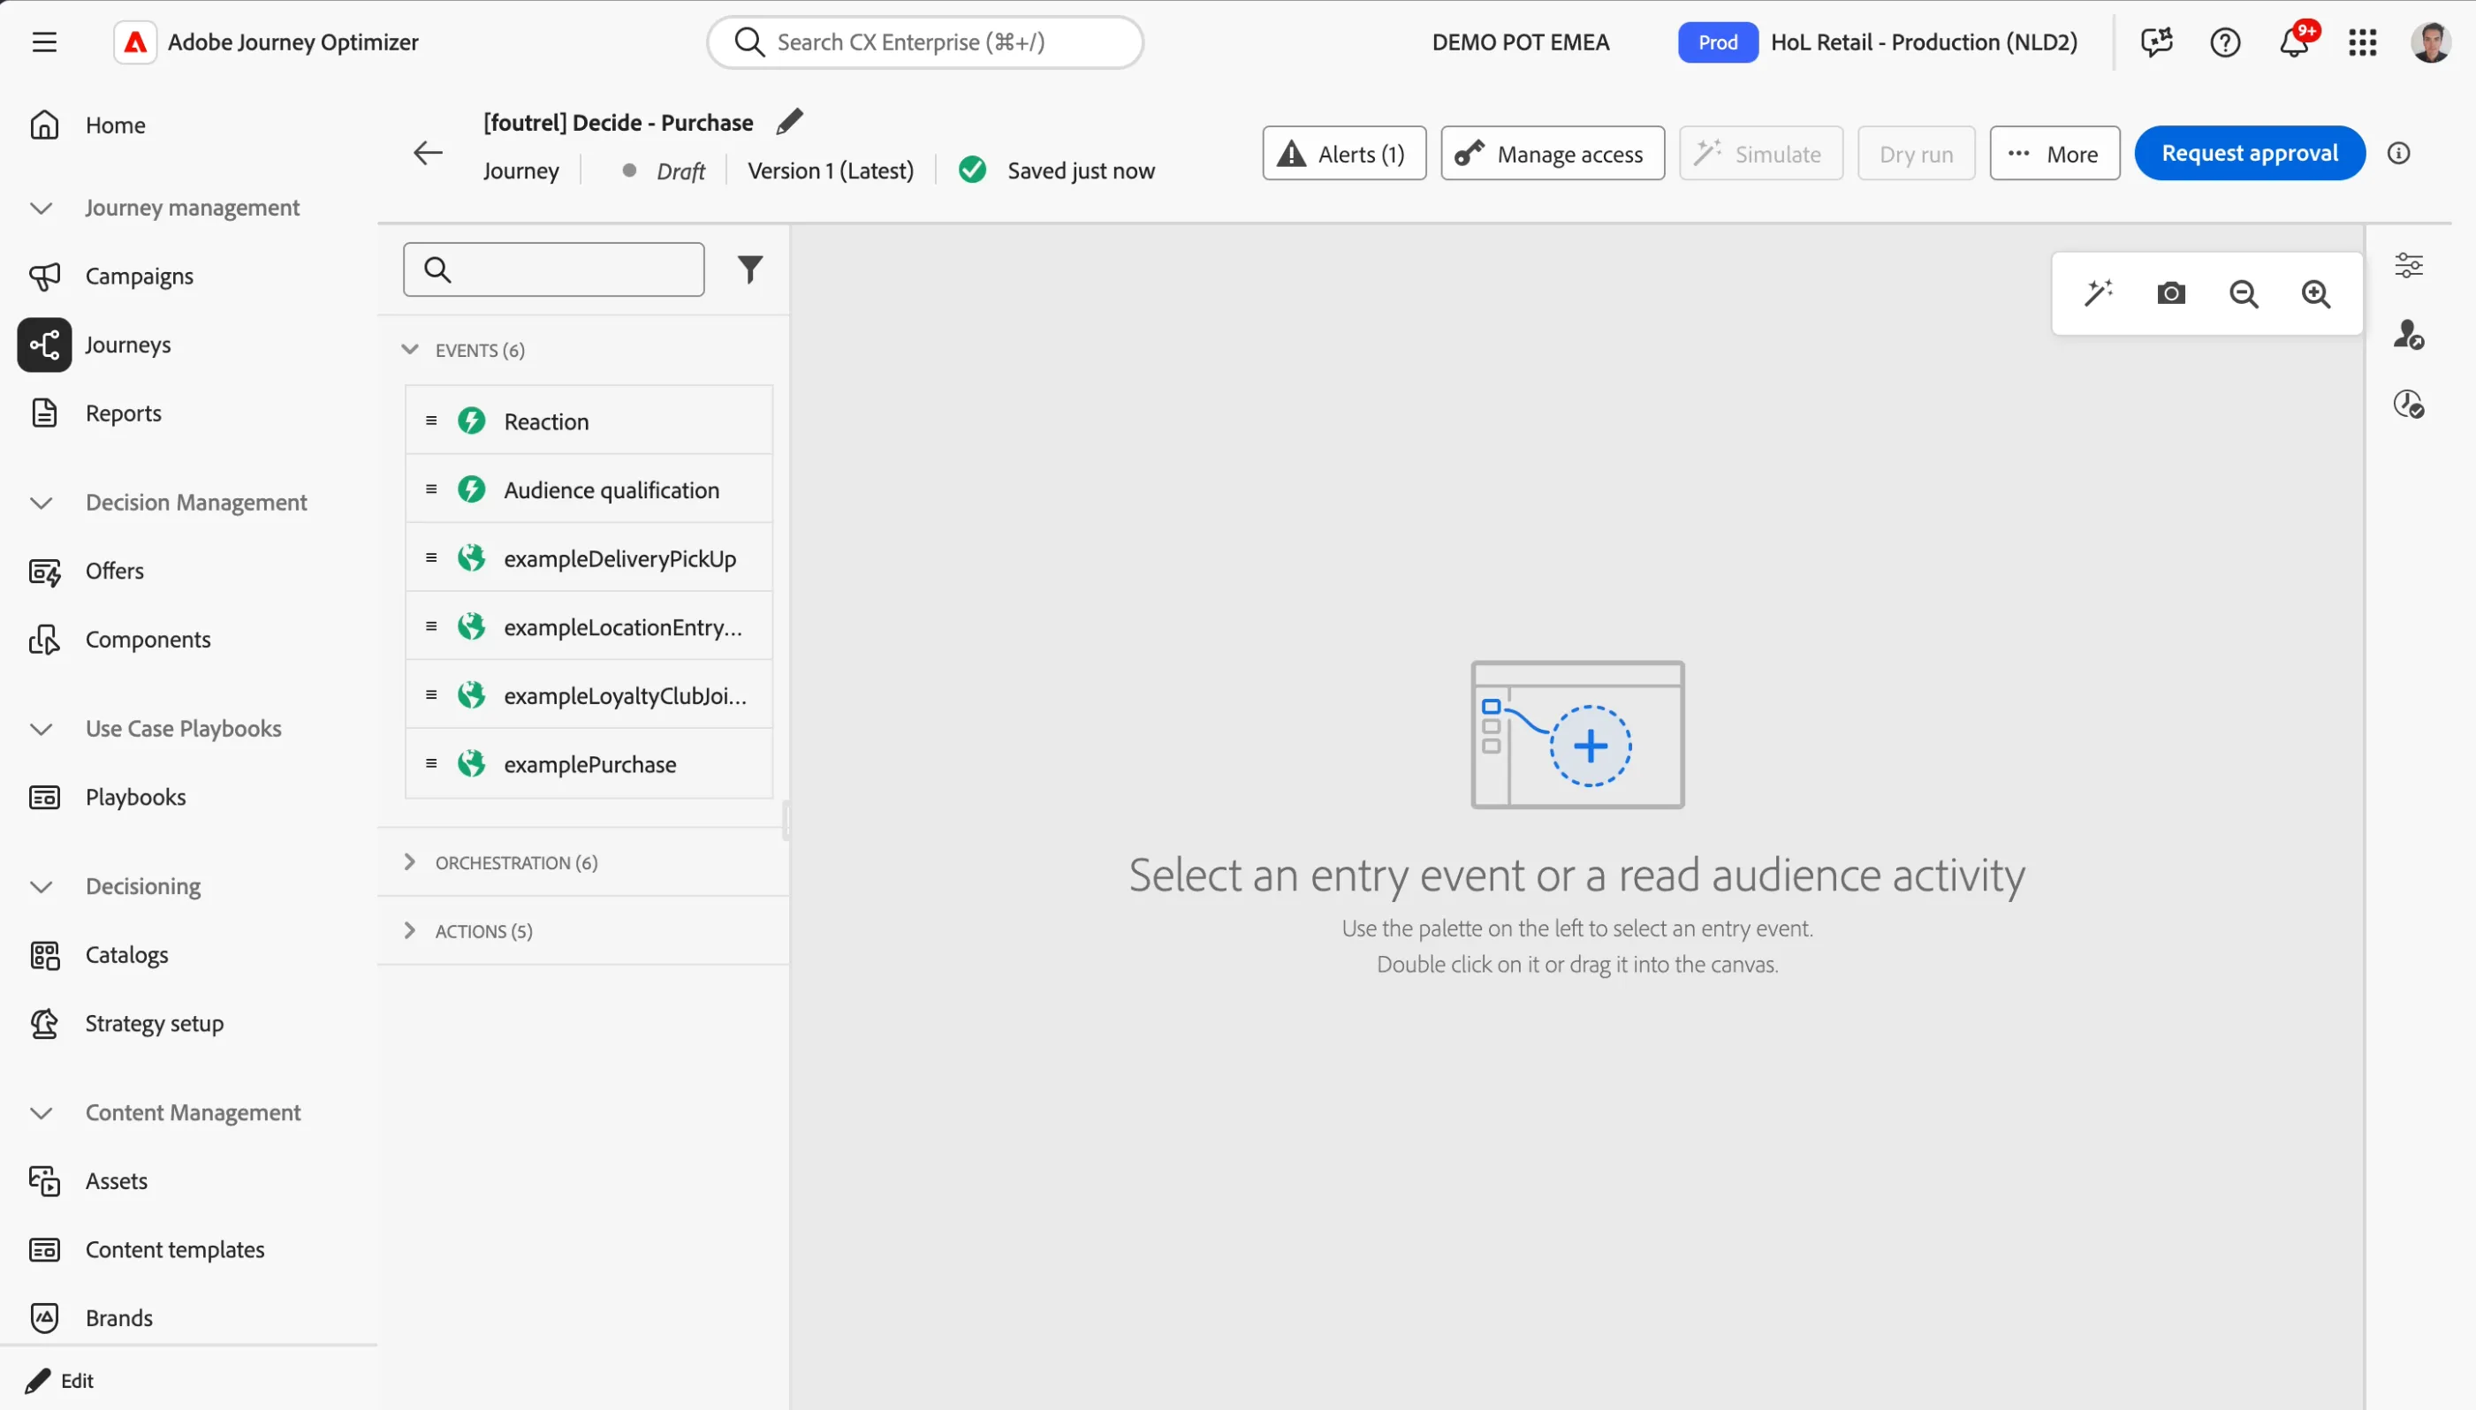Collapse the Content Management group
The height and width of the screenshot is (1410, 2476).
[41, 1114]
